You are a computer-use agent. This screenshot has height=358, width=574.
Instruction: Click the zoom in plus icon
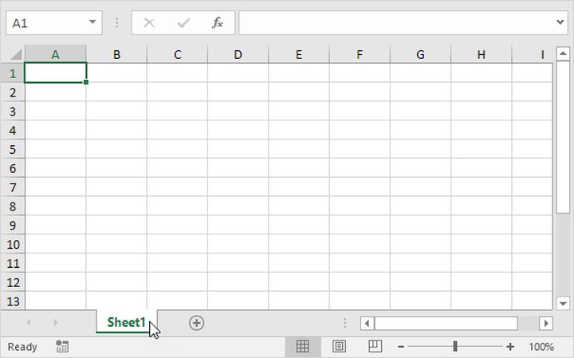[x=510, y=347]
